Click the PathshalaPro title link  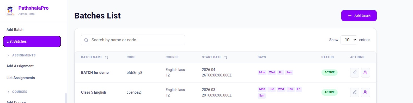[33, 8]
